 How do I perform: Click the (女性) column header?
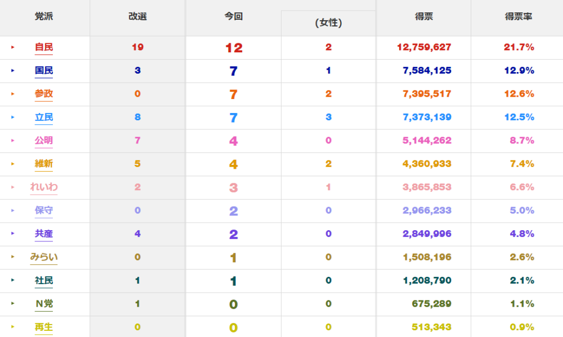tap(329, 23)
